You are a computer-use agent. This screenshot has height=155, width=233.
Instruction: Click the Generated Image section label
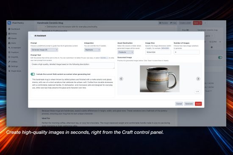pyautogui.click(x=125, y=57)
